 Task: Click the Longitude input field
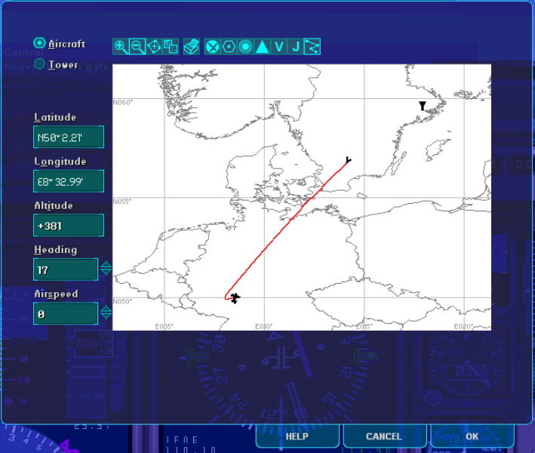click(69, 181)
